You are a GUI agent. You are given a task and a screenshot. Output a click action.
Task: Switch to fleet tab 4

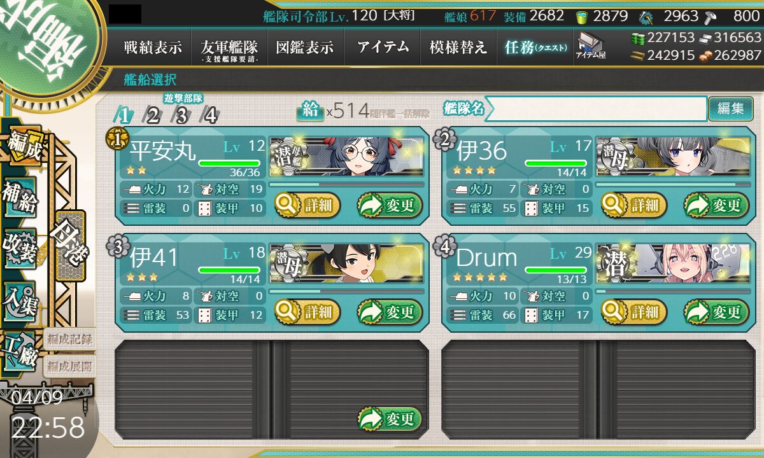(x=210, y=115)
